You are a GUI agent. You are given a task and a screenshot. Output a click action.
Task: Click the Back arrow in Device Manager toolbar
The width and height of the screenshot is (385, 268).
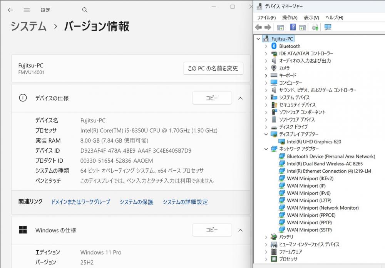click(x=258, y=27)
